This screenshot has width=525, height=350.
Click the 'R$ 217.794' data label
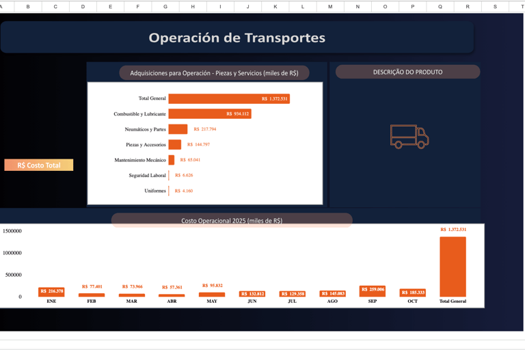coord(205,129)
